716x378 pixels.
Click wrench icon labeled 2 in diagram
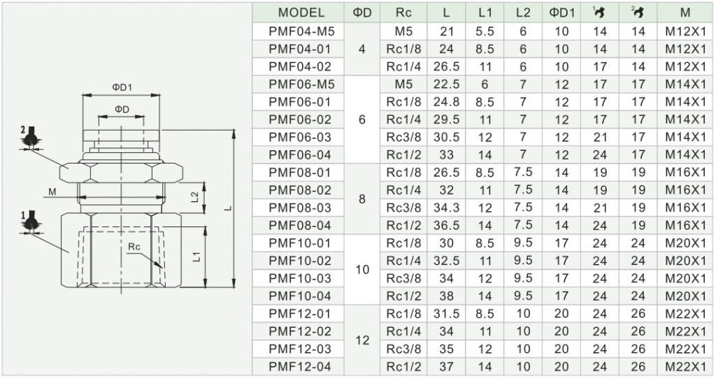point(31,138)
